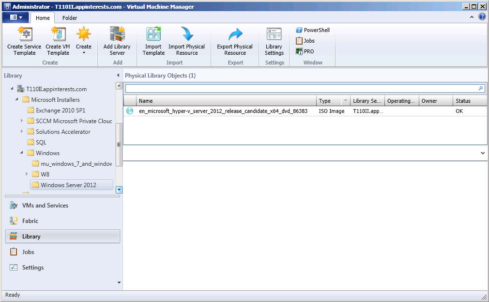Click Export Physical Resource icon

click(235, 35)
